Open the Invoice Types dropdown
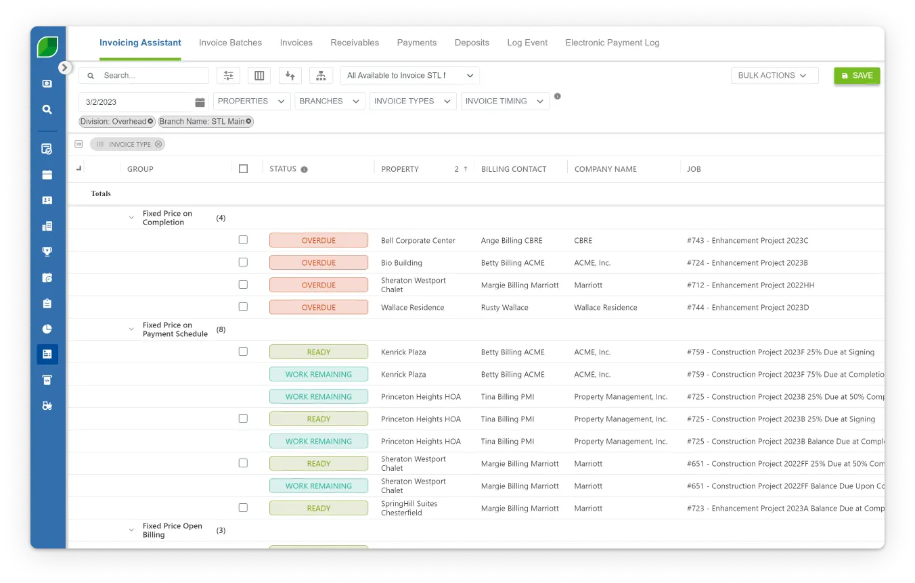The width and height of the screenshot is (915, 583). click(x=412, y=101)
